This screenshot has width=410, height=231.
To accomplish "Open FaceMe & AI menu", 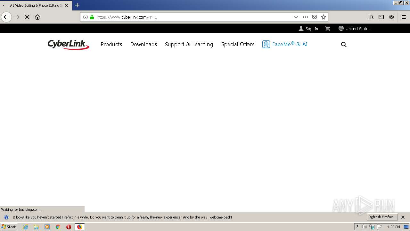I will pos(285,44).
